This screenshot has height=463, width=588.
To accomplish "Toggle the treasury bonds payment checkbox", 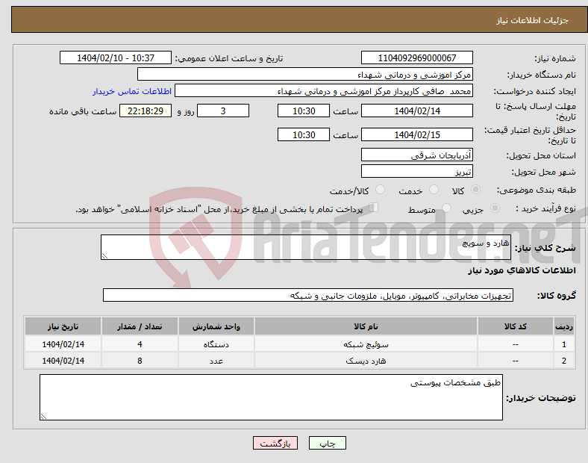I will coord(374,207).
